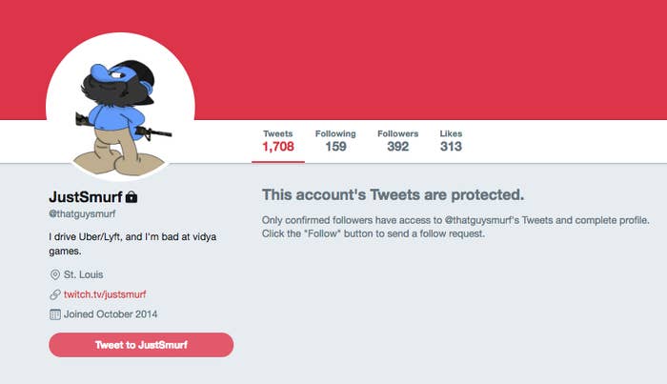The width and height of the screenshot is (667, 384).
Task: Click the link chain icon
Action: coord(55,294)
